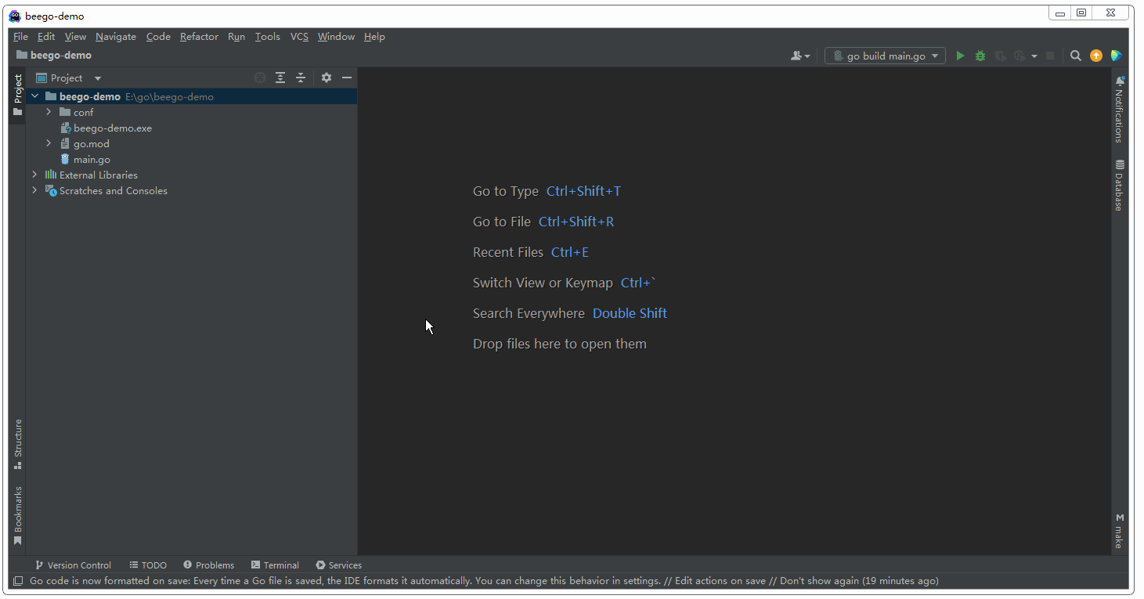Viewport: 1144px width, 599px height.
Task: Open the run configuration dropdown
Action: point(885,56)
